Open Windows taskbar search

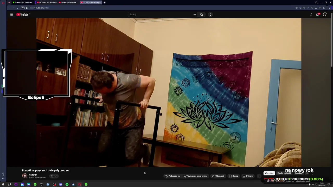(x=9, y=184)
